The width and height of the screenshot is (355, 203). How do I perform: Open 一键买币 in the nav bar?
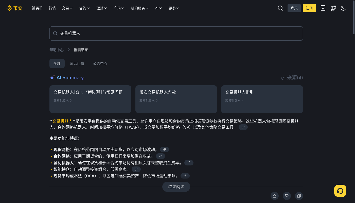click(x=35, y=8)
